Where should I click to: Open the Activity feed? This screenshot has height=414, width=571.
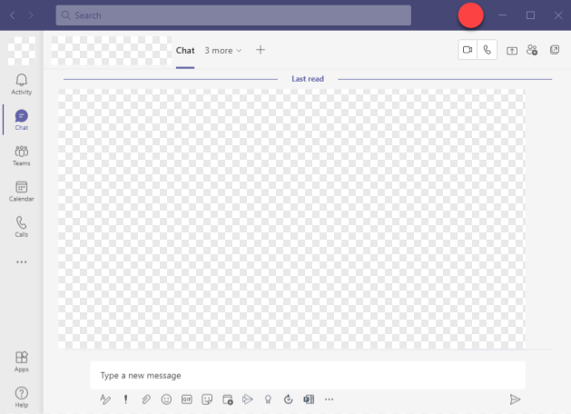(x=22, y=84)
